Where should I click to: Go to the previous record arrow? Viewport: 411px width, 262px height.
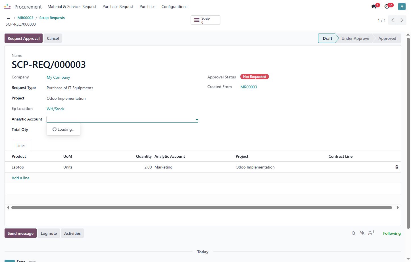pos(393,20)
